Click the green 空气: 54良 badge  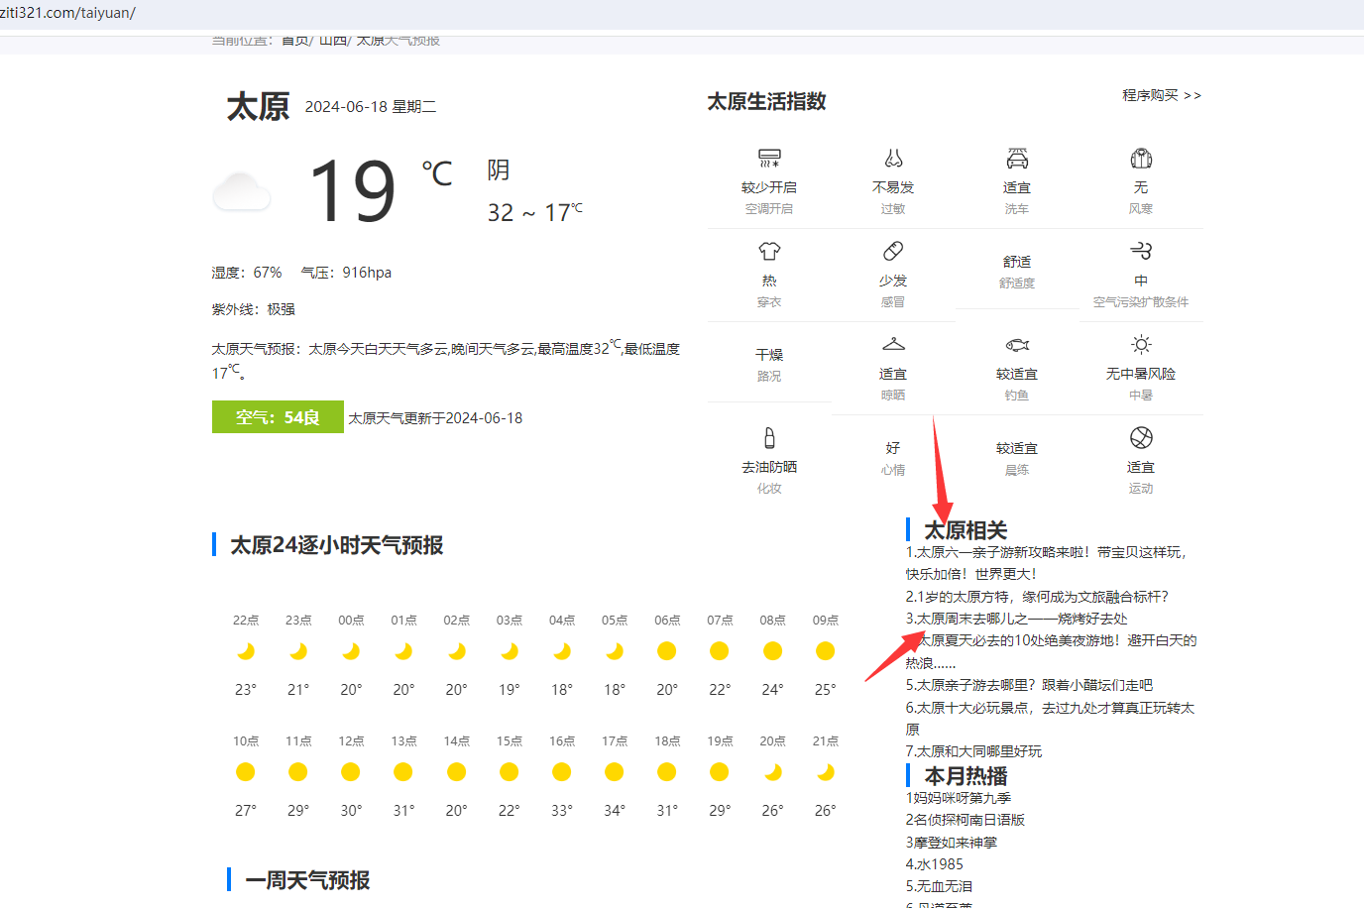point(278,417)
